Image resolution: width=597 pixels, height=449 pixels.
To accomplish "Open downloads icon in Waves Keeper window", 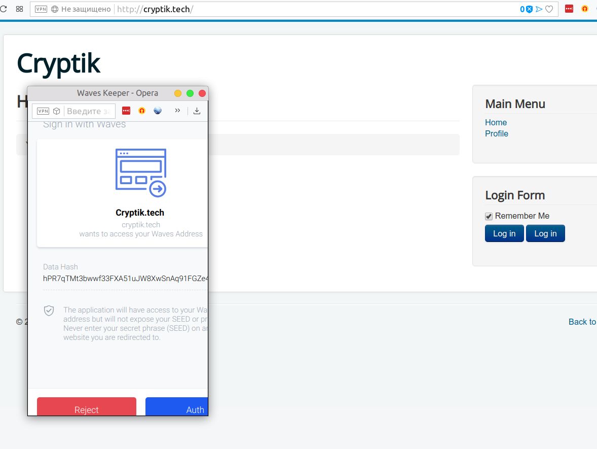I will click(x=197, y=111).
